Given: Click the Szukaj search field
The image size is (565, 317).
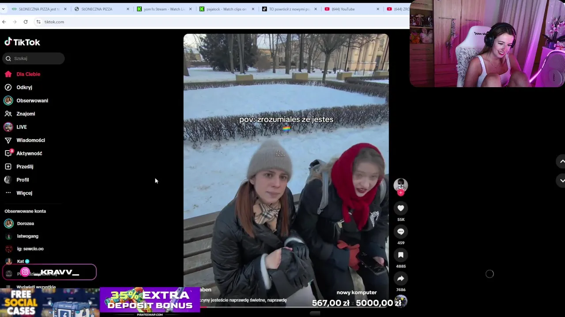Looking at the screenshot, I should click(x=34, y=58).
